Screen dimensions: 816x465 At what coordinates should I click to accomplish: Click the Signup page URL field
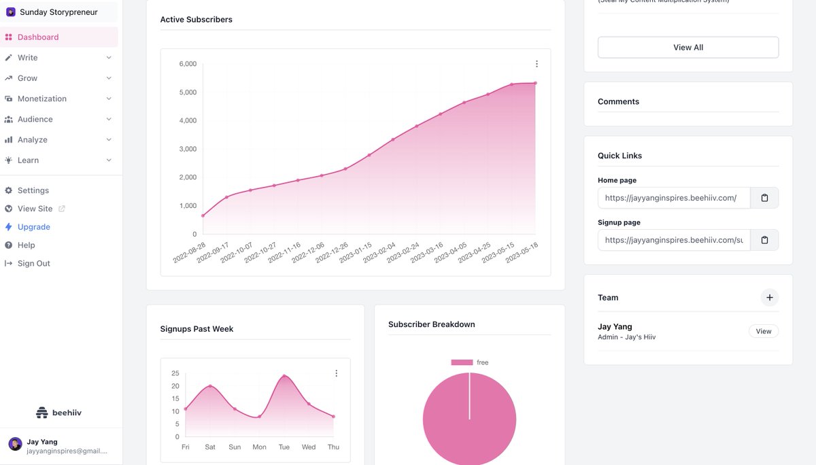(x=674, y=240)
